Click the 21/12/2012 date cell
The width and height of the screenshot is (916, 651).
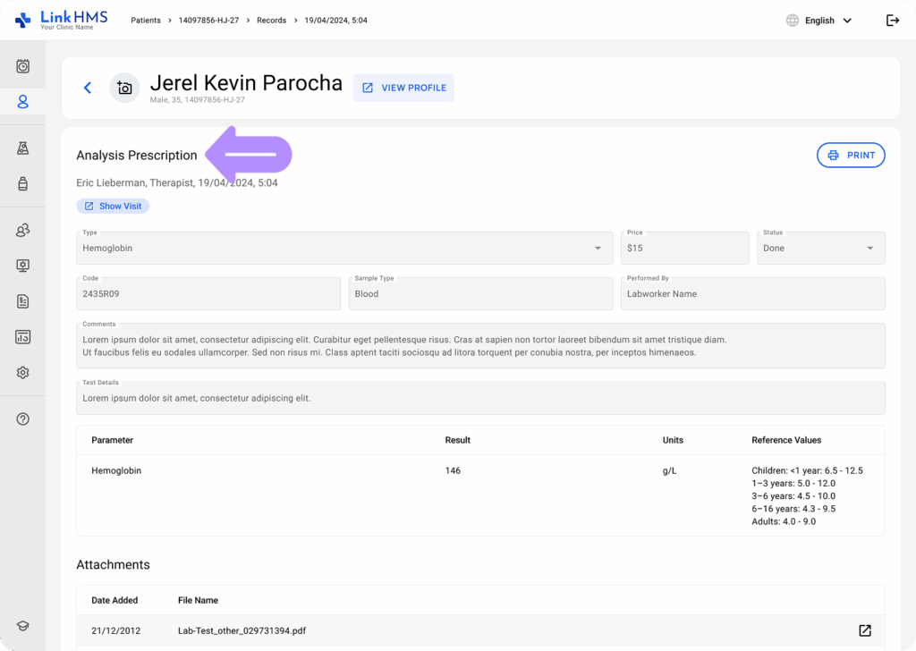pyautogui.click(x=115, y=630)
